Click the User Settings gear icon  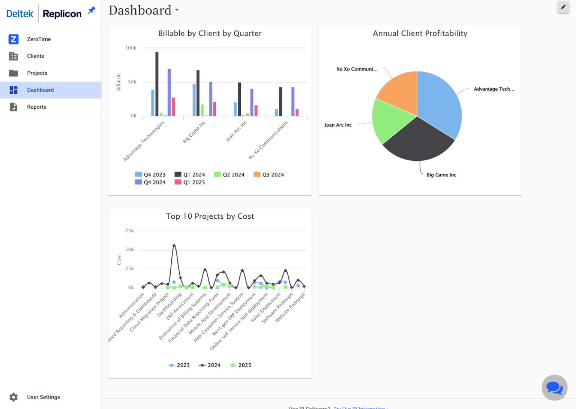point(13,397)
